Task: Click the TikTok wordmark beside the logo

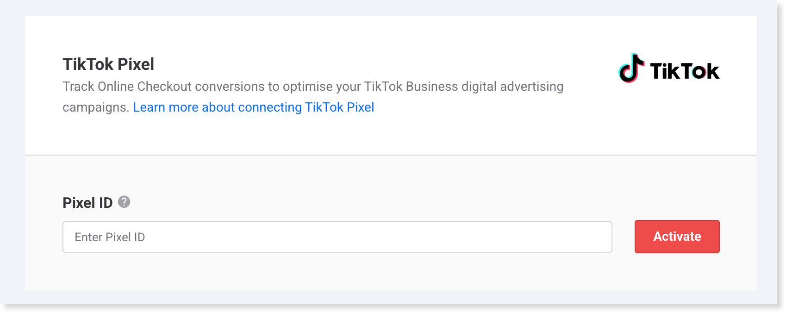Action: tap(684, 71)
